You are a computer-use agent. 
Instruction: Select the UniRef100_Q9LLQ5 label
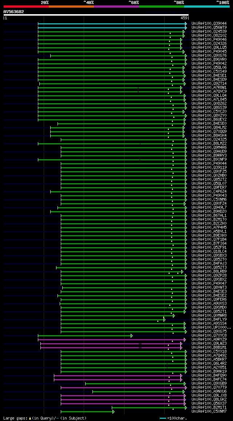pos(209,48)
